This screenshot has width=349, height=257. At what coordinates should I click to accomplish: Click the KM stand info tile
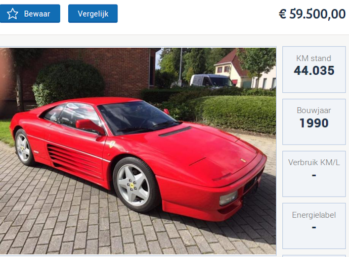tap(314, 70)
